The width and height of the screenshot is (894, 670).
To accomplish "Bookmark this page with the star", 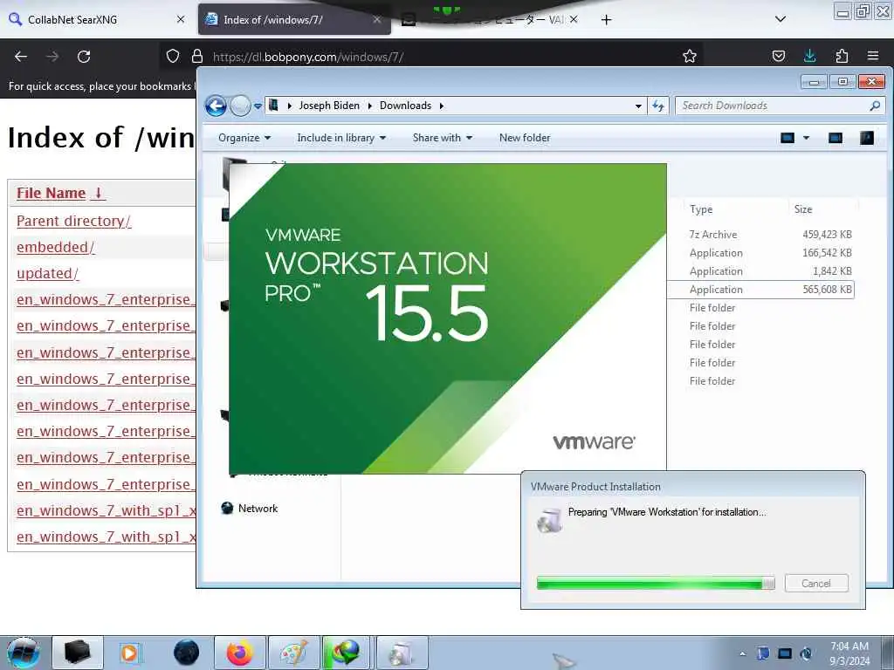I will 690,56.
